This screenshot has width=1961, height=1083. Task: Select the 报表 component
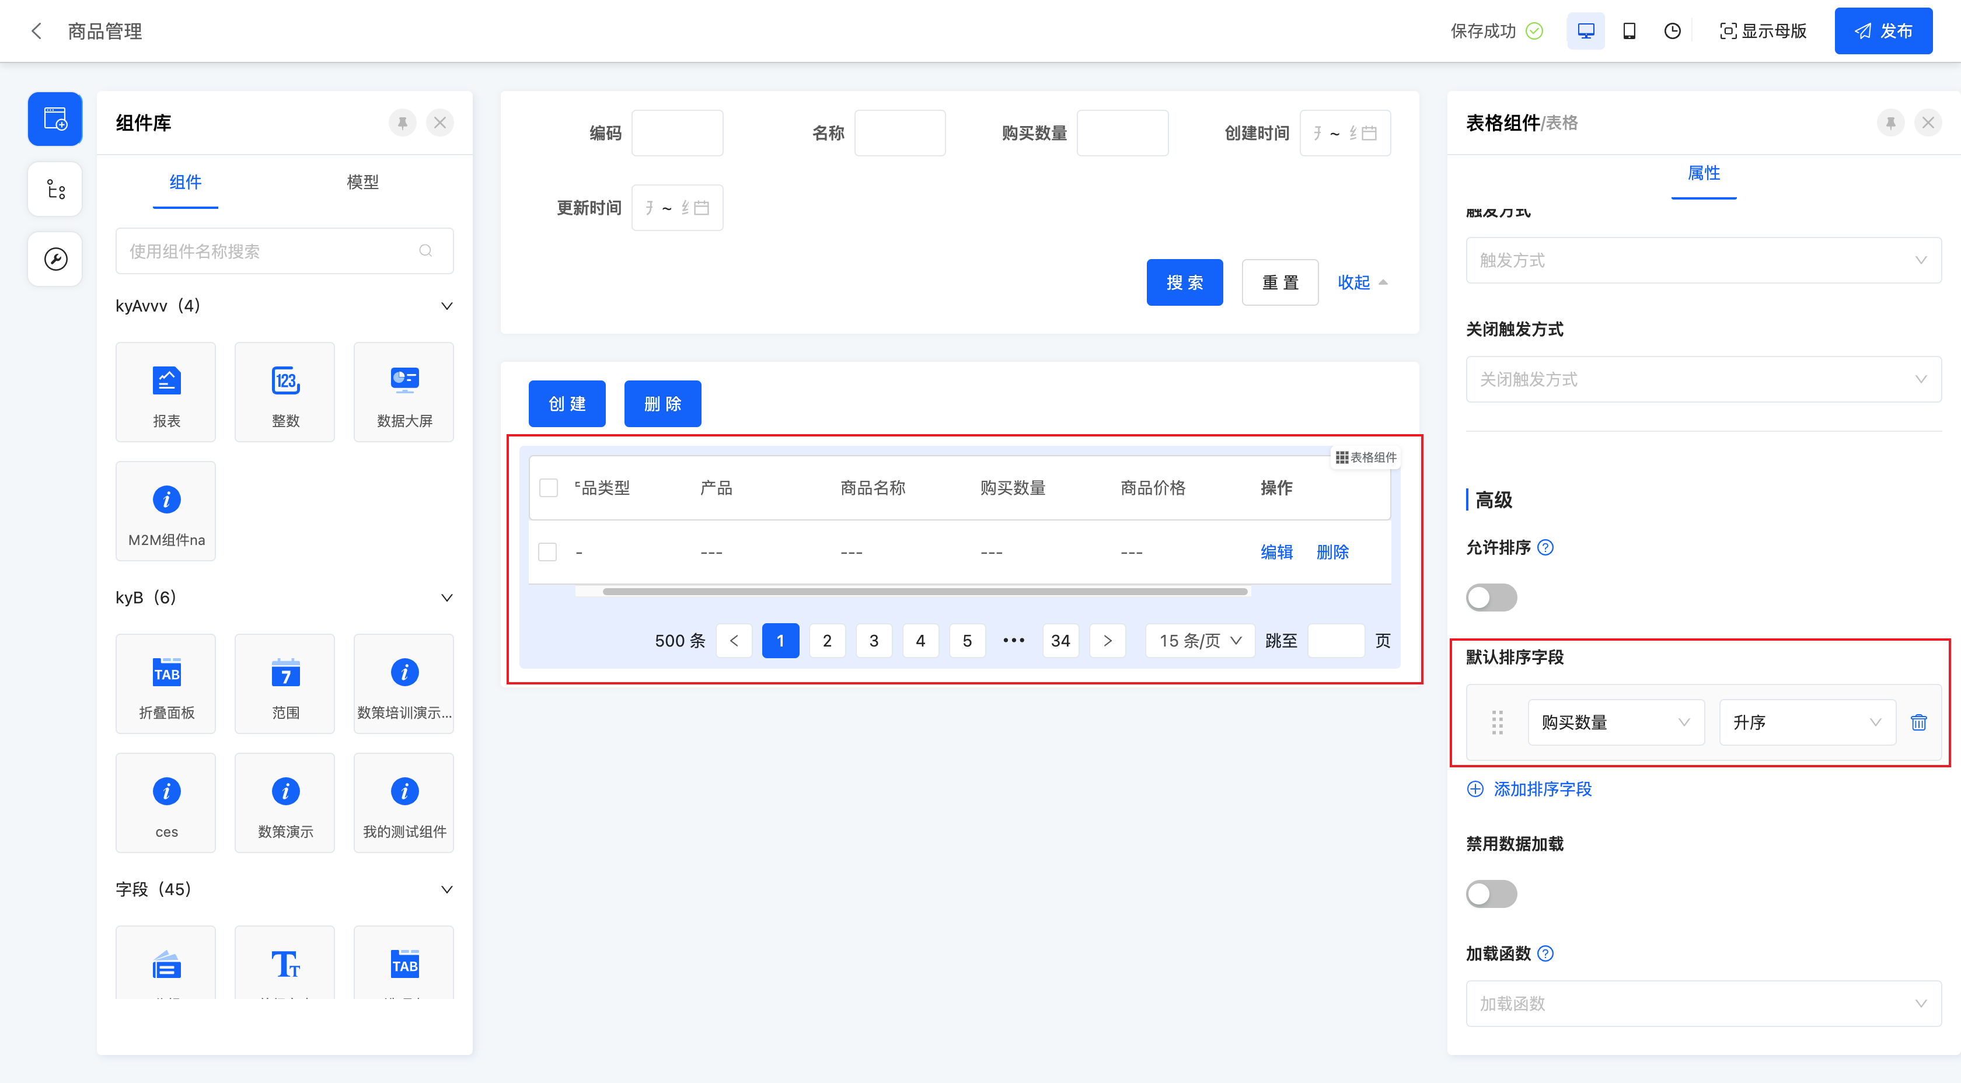point(166,392)
